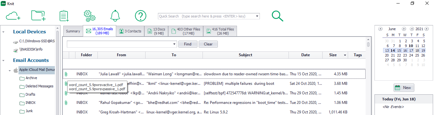Click paperclip icon on Julia Lawall row

[66, 74]
